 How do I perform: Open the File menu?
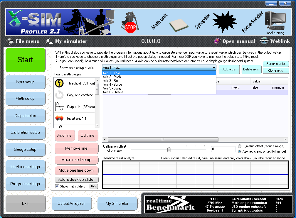28,41
